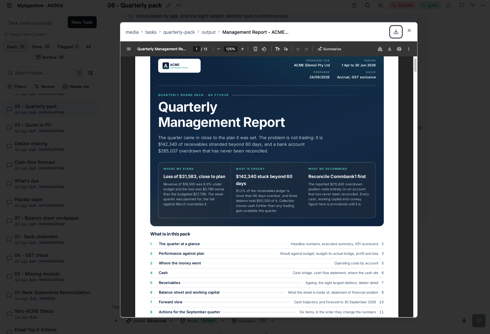Rotate the PDF pages
This screenshot has width=490, height=334.
[264, 49]
